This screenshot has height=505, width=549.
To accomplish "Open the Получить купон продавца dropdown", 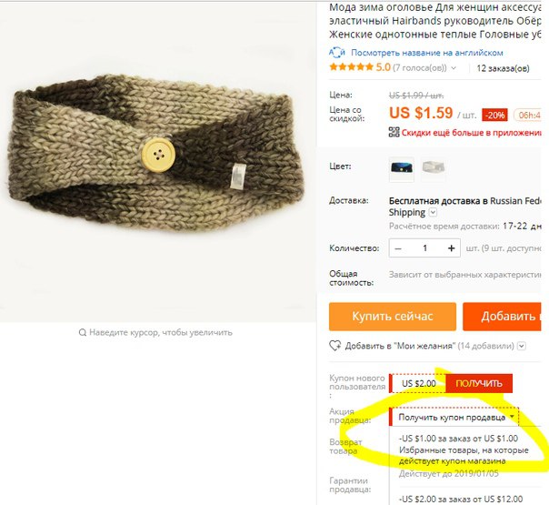I will pos(454,417).
